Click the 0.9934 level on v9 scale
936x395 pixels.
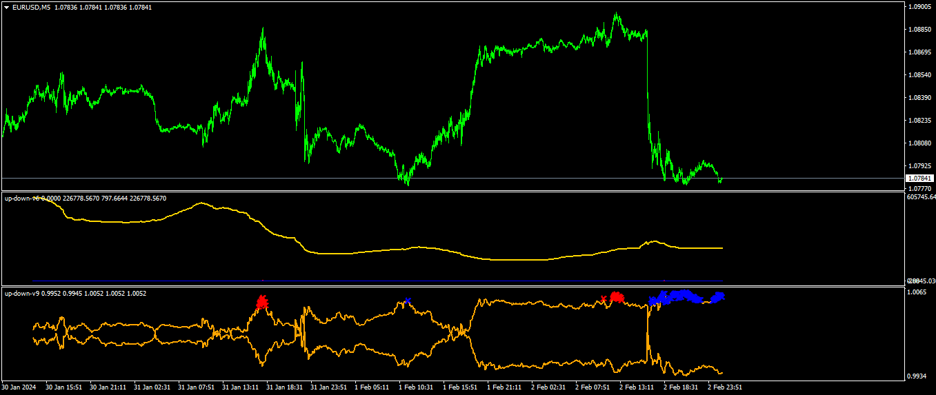(918, 376)
